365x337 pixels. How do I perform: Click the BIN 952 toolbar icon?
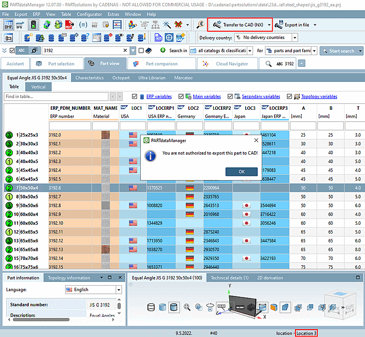[x=95, y=24]
